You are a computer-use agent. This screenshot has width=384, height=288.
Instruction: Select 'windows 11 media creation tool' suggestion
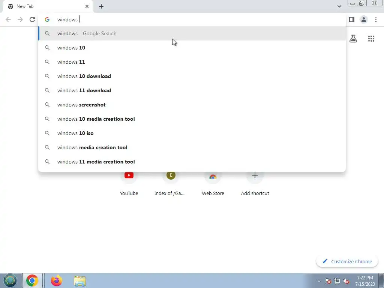click(192, 162)
